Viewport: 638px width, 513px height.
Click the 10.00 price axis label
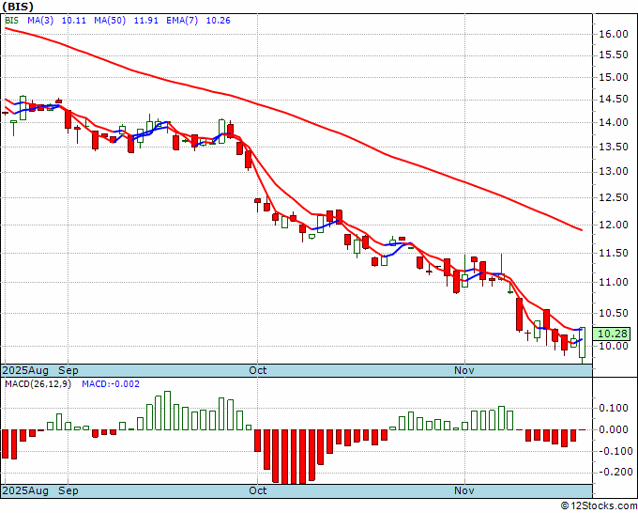tap(614, 346)
